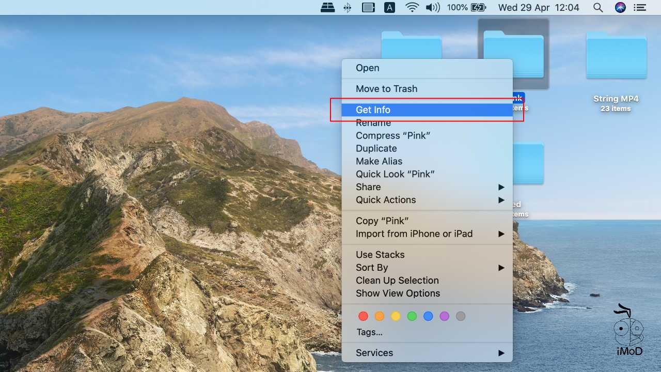661x372 pixels.
Task: Apply the red color tag
Action: click(363, 316)
